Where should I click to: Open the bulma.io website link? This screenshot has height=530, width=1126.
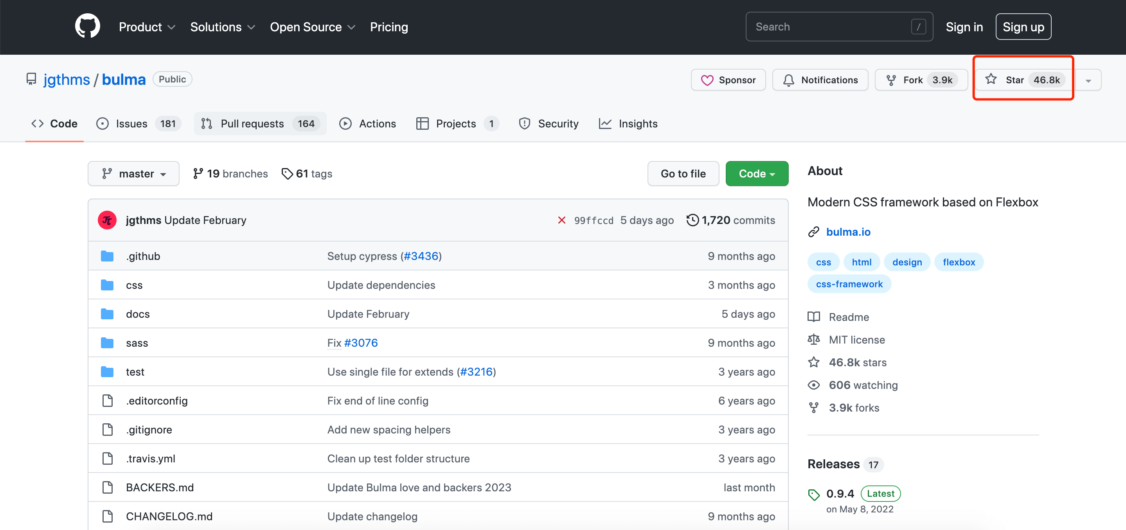click(848, 232)
